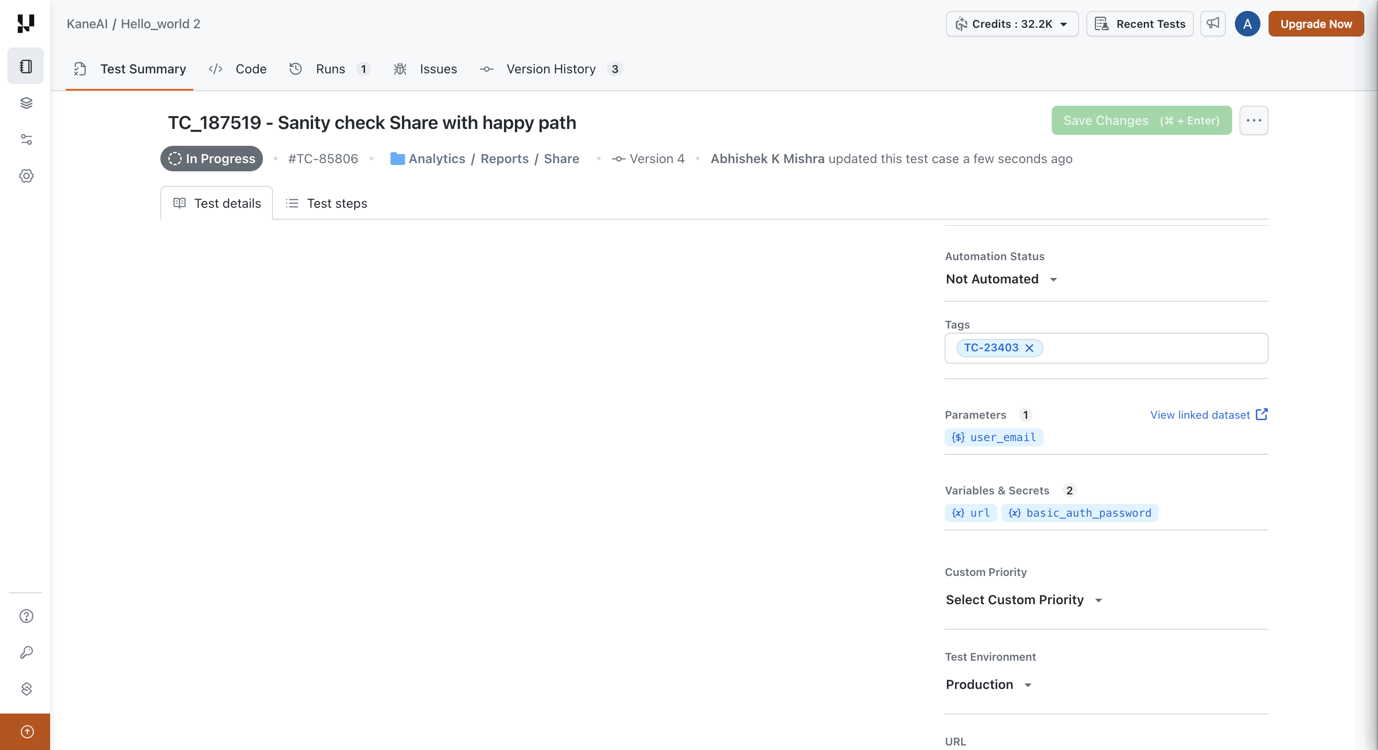
Task: Expand the Credits 32.2K dropdown
Action: pos(1012,24)
